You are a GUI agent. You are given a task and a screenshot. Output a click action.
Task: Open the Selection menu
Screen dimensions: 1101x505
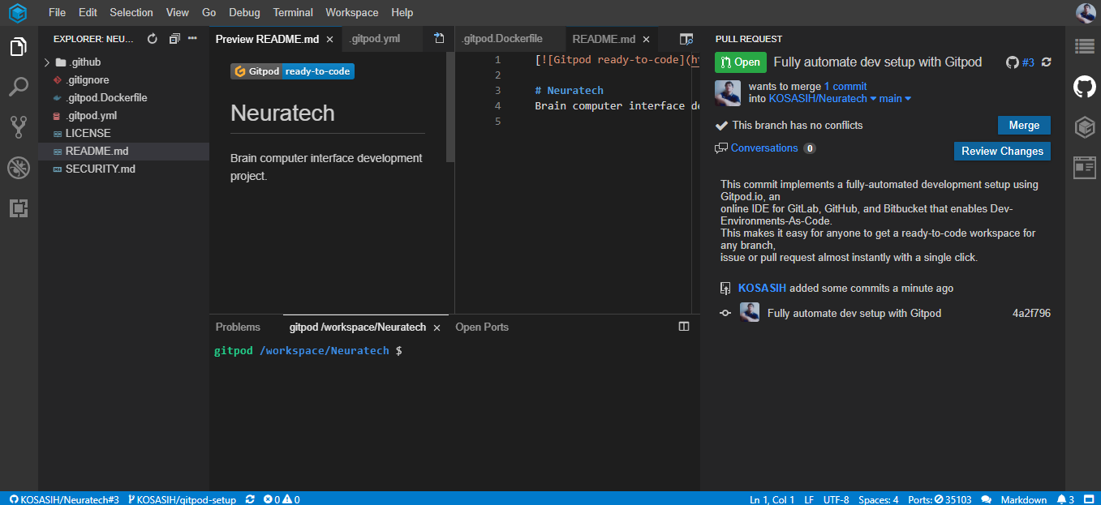[131, 12]
